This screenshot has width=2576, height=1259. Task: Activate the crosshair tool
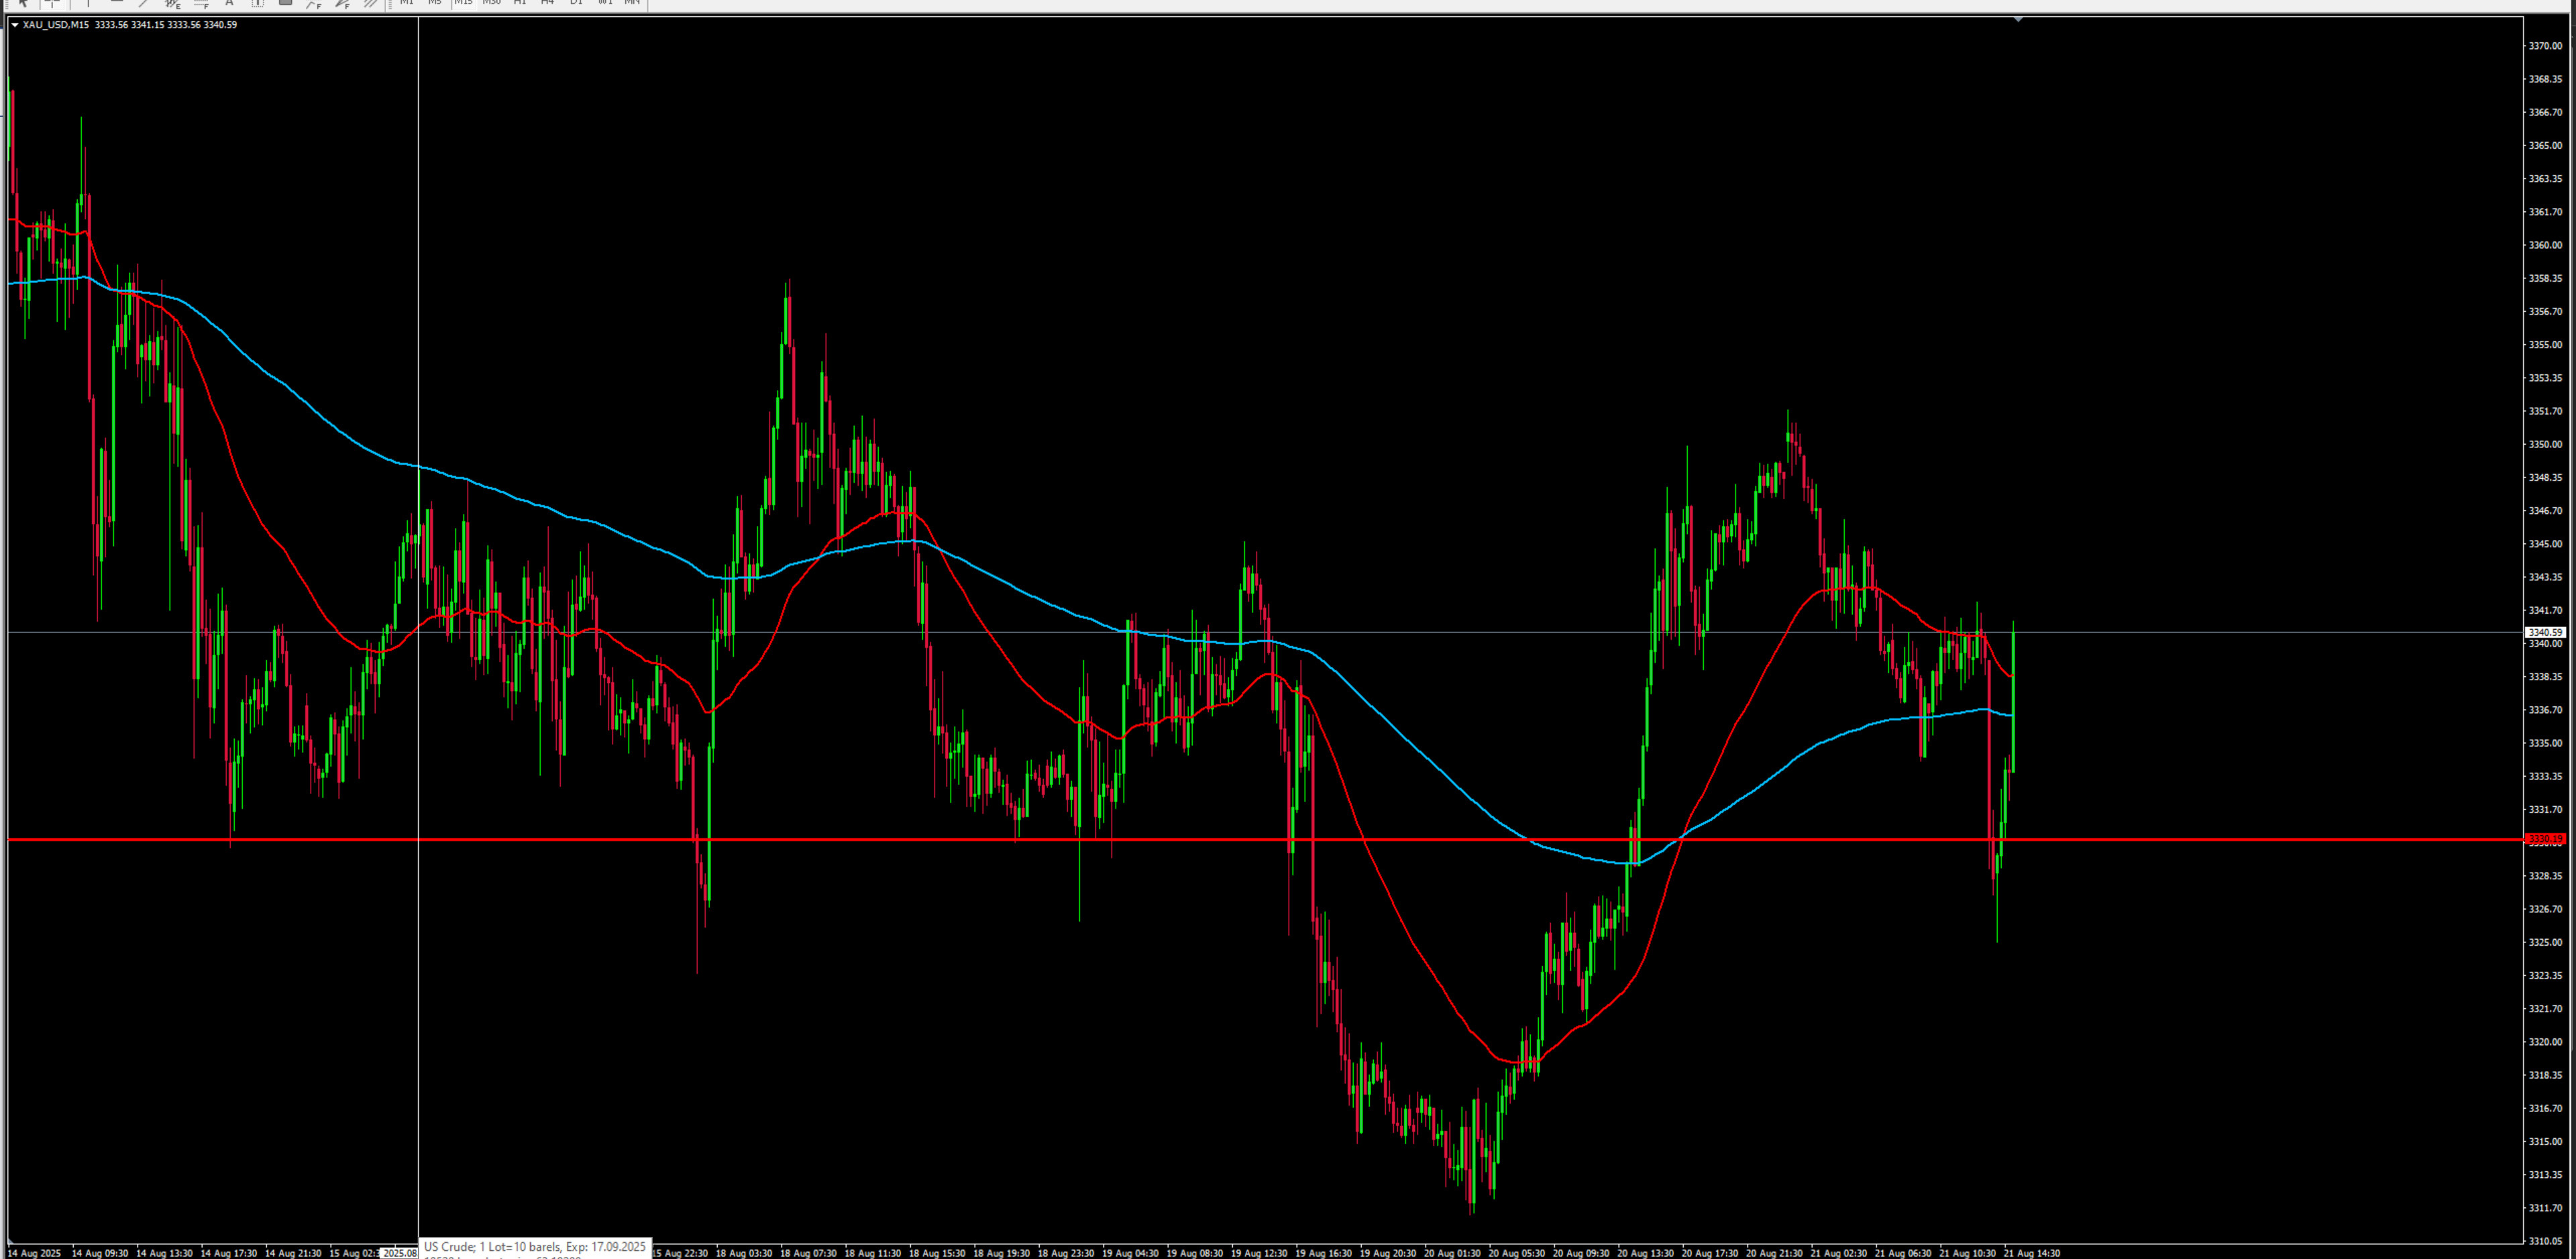[52, 3]
